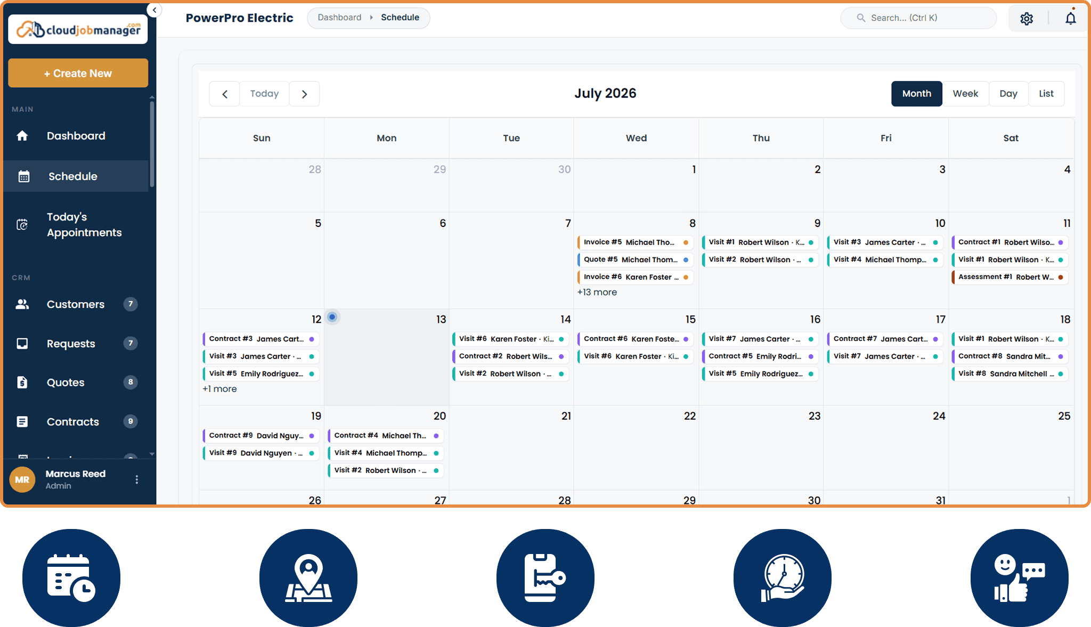Screen dimensions: 1091x627
Task: Open Quotes menu item
Action: (76, 382)
